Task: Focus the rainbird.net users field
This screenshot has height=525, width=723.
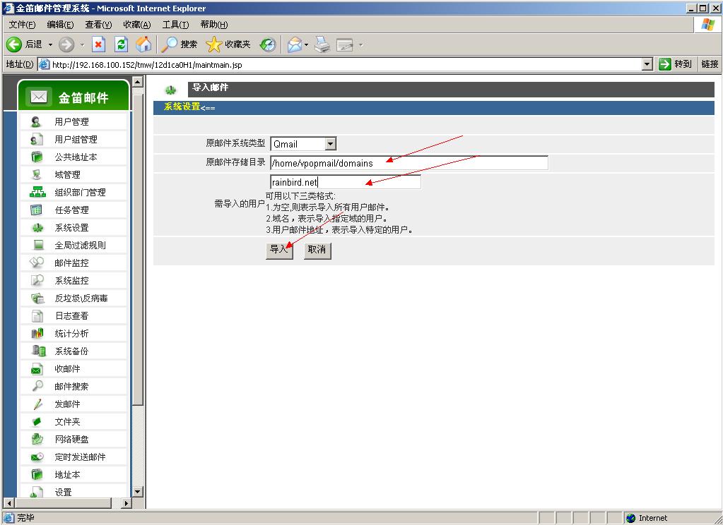Action: 346,182
